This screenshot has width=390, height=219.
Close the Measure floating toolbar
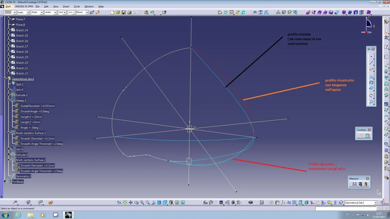pos(367,179)
